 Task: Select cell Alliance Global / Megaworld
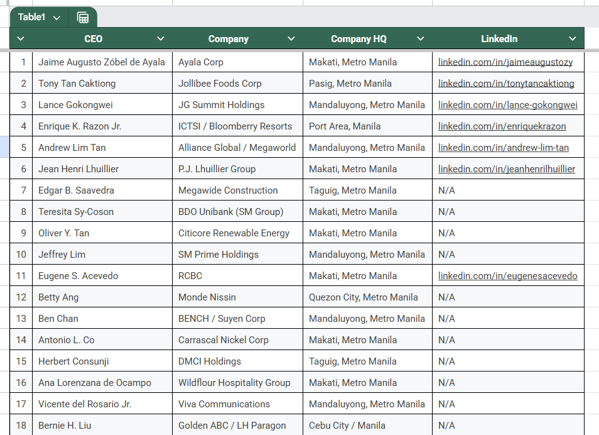237,148
